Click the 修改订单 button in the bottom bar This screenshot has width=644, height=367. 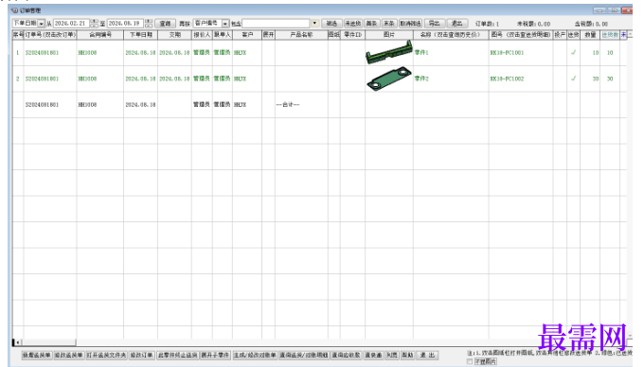[142, 355]
